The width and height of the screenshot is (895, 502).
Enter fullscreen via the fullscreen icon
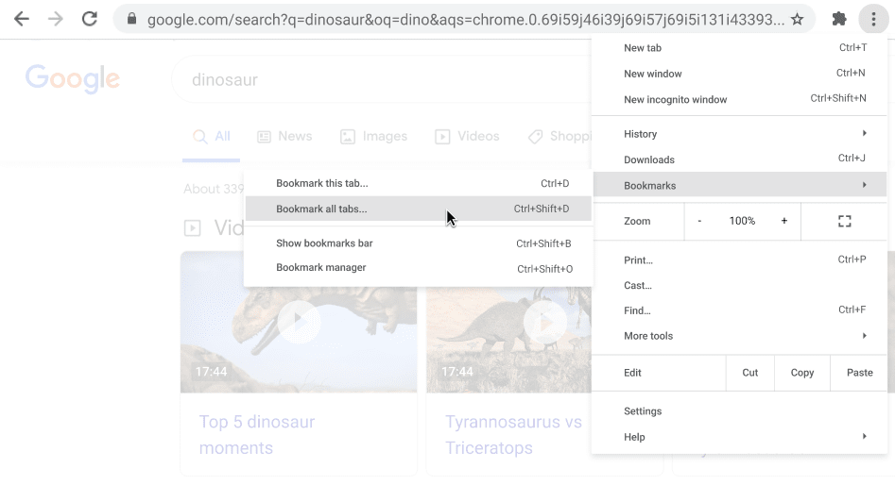(845, 221)
